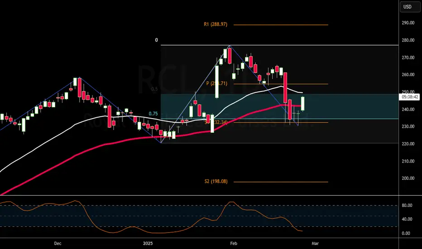This screenshot has height=249, width=422.
Task: Click the Dec label on time axis
Action: (x=58, y=244)
